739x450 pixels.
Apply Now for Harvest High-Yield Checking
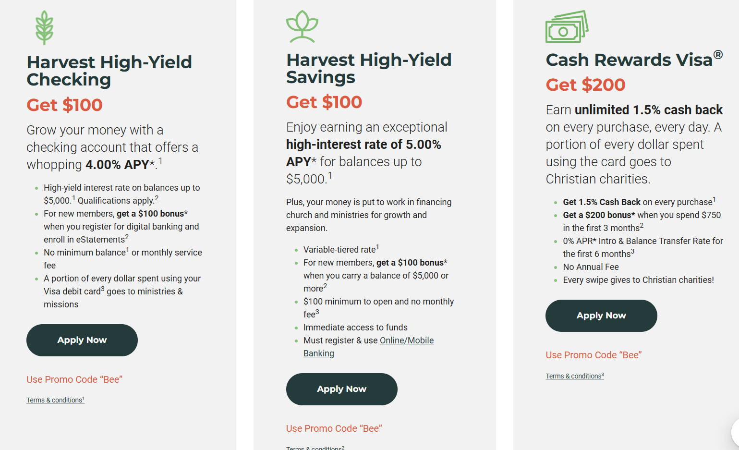point(82,340)
